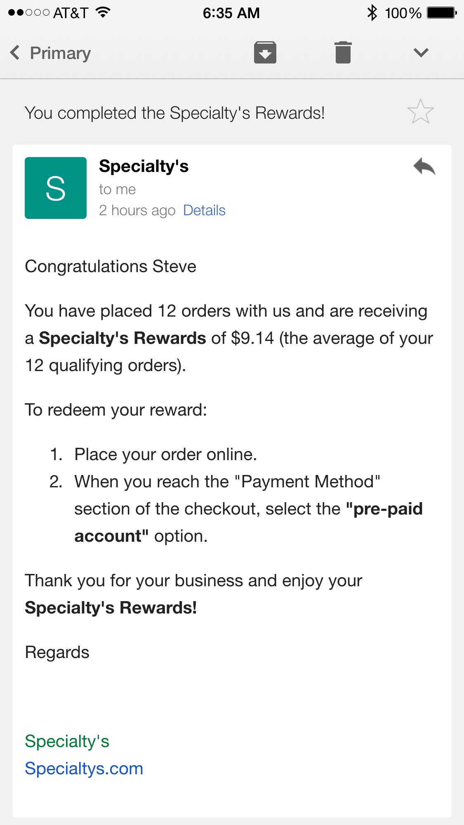Screen dimensions: 464x825
Task: Tap the cellular signal strength dots
Action: pyautogui.click(x=28, y=13)
